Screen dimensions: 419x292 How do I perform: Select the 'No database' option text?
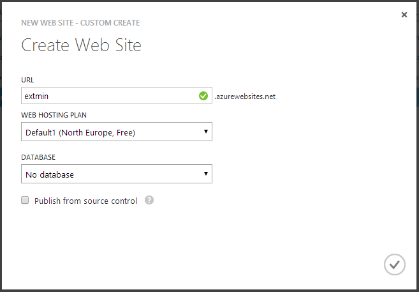50,174
